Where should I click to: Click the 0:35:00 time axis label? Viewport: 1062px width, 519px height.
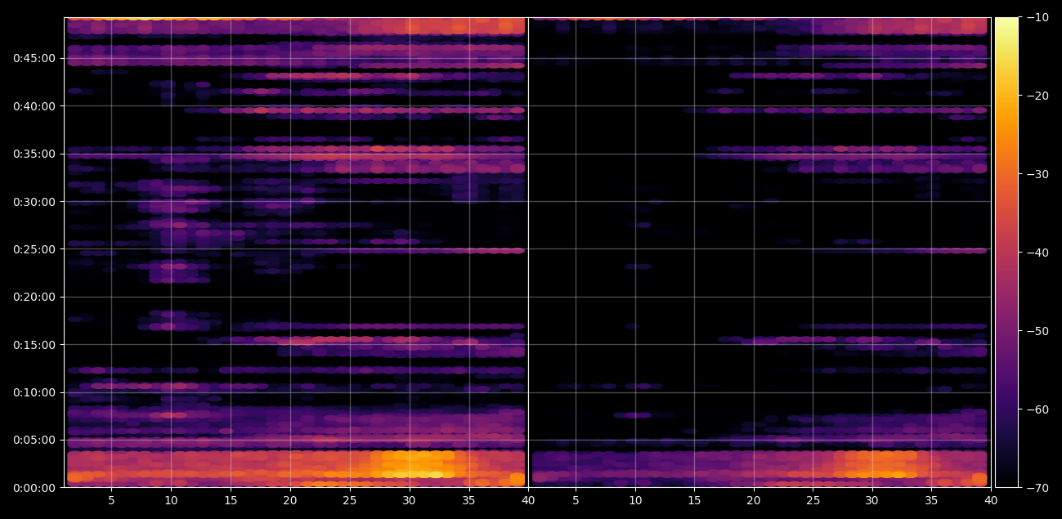tap(34, 154)
